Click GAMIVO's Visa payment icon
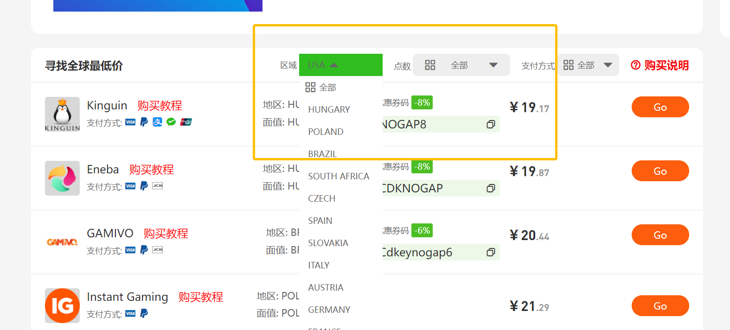The width and height of the screenshot is (730, 330). pyautogui.click(x=130, y=250)
